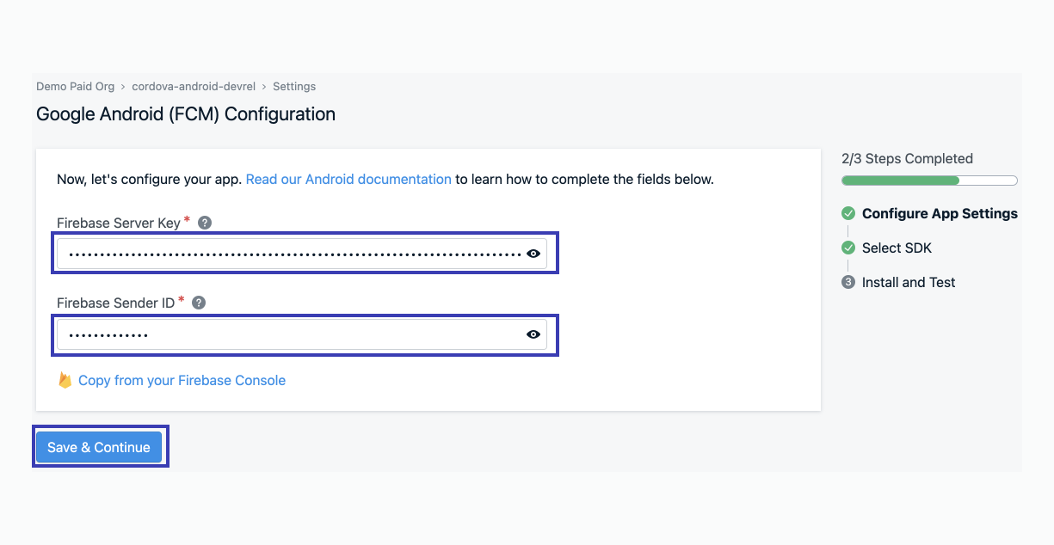Open the Install and Test step
Viewport: 1054px width, 545px height.
click(909, 282)
